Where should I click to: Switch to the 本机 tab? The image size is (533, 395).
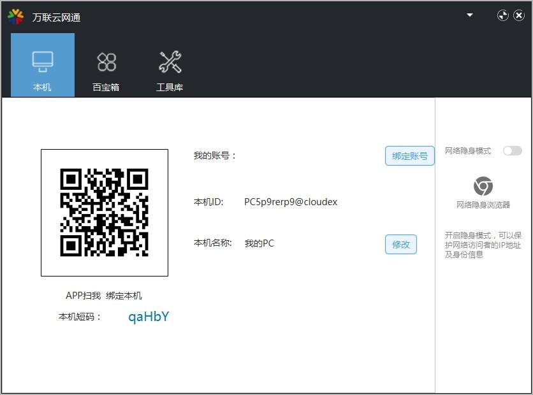[43, 65]
